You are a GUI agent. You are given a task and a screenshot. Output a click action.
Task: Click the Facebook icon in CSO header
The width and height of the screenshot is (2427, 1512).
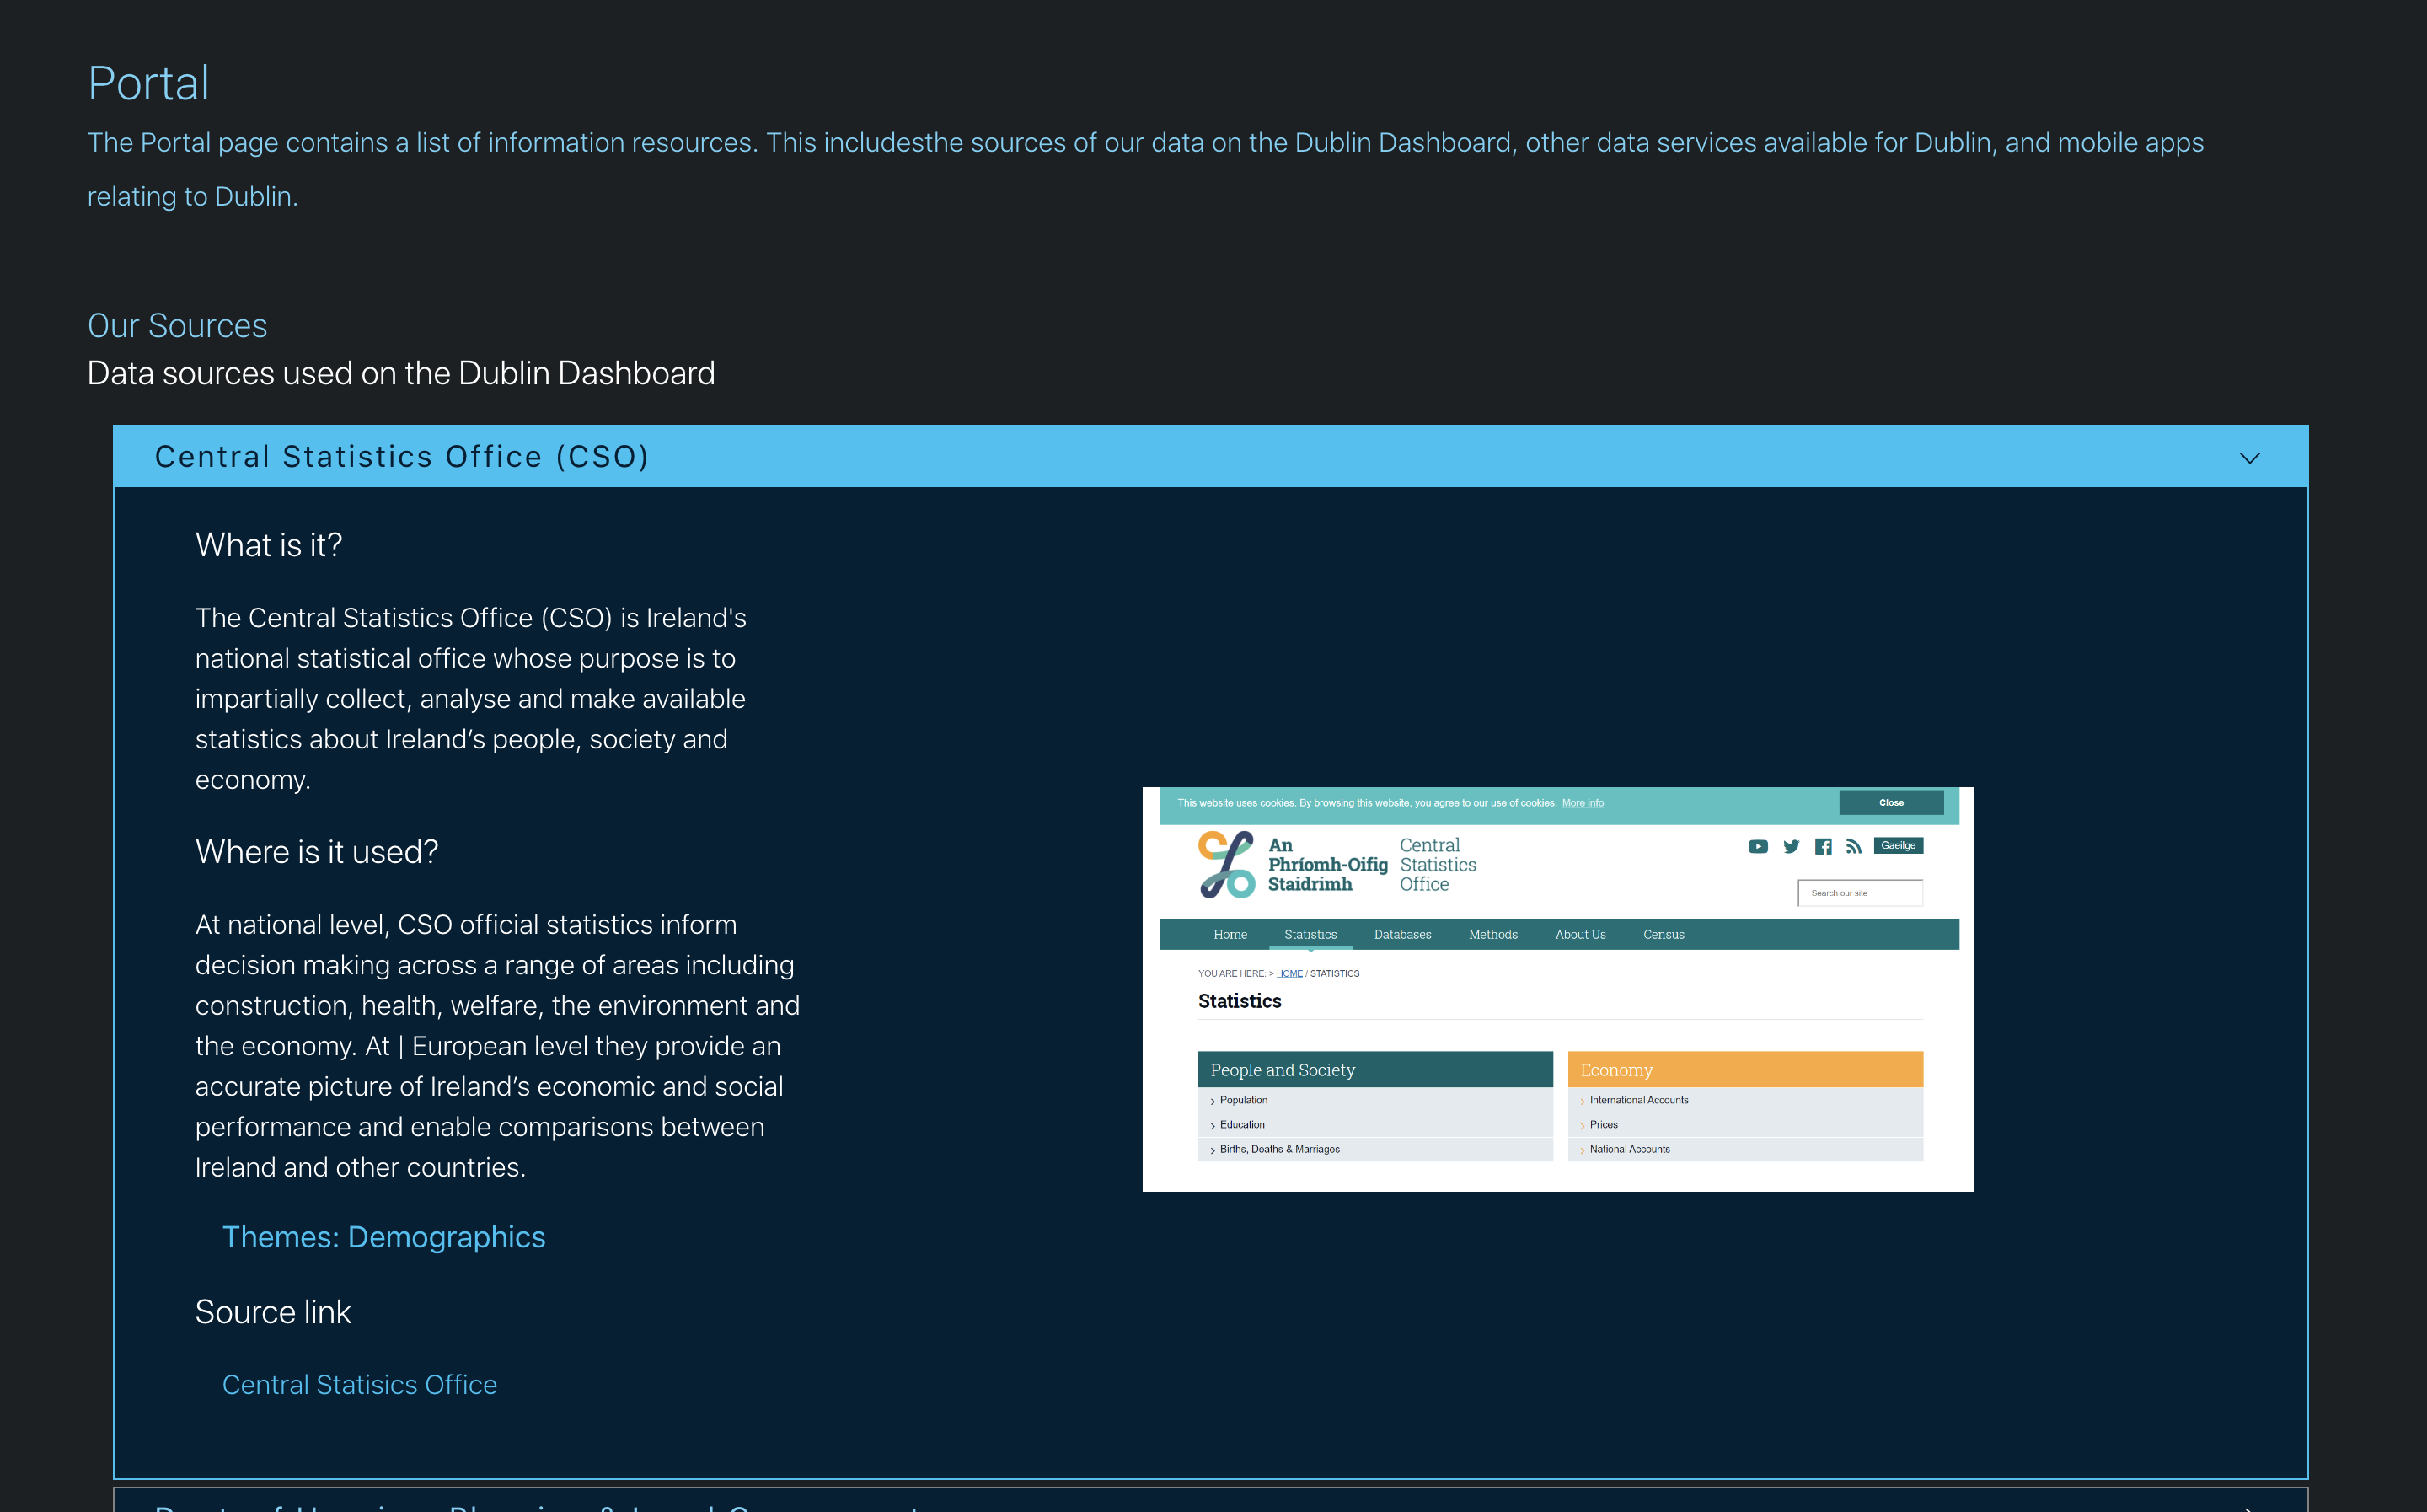coord(1824,847)
